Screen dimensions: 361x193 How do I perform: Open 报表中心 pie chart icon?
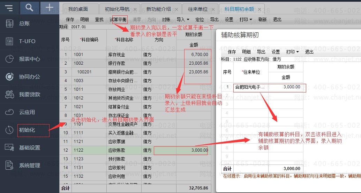point(9,59)
